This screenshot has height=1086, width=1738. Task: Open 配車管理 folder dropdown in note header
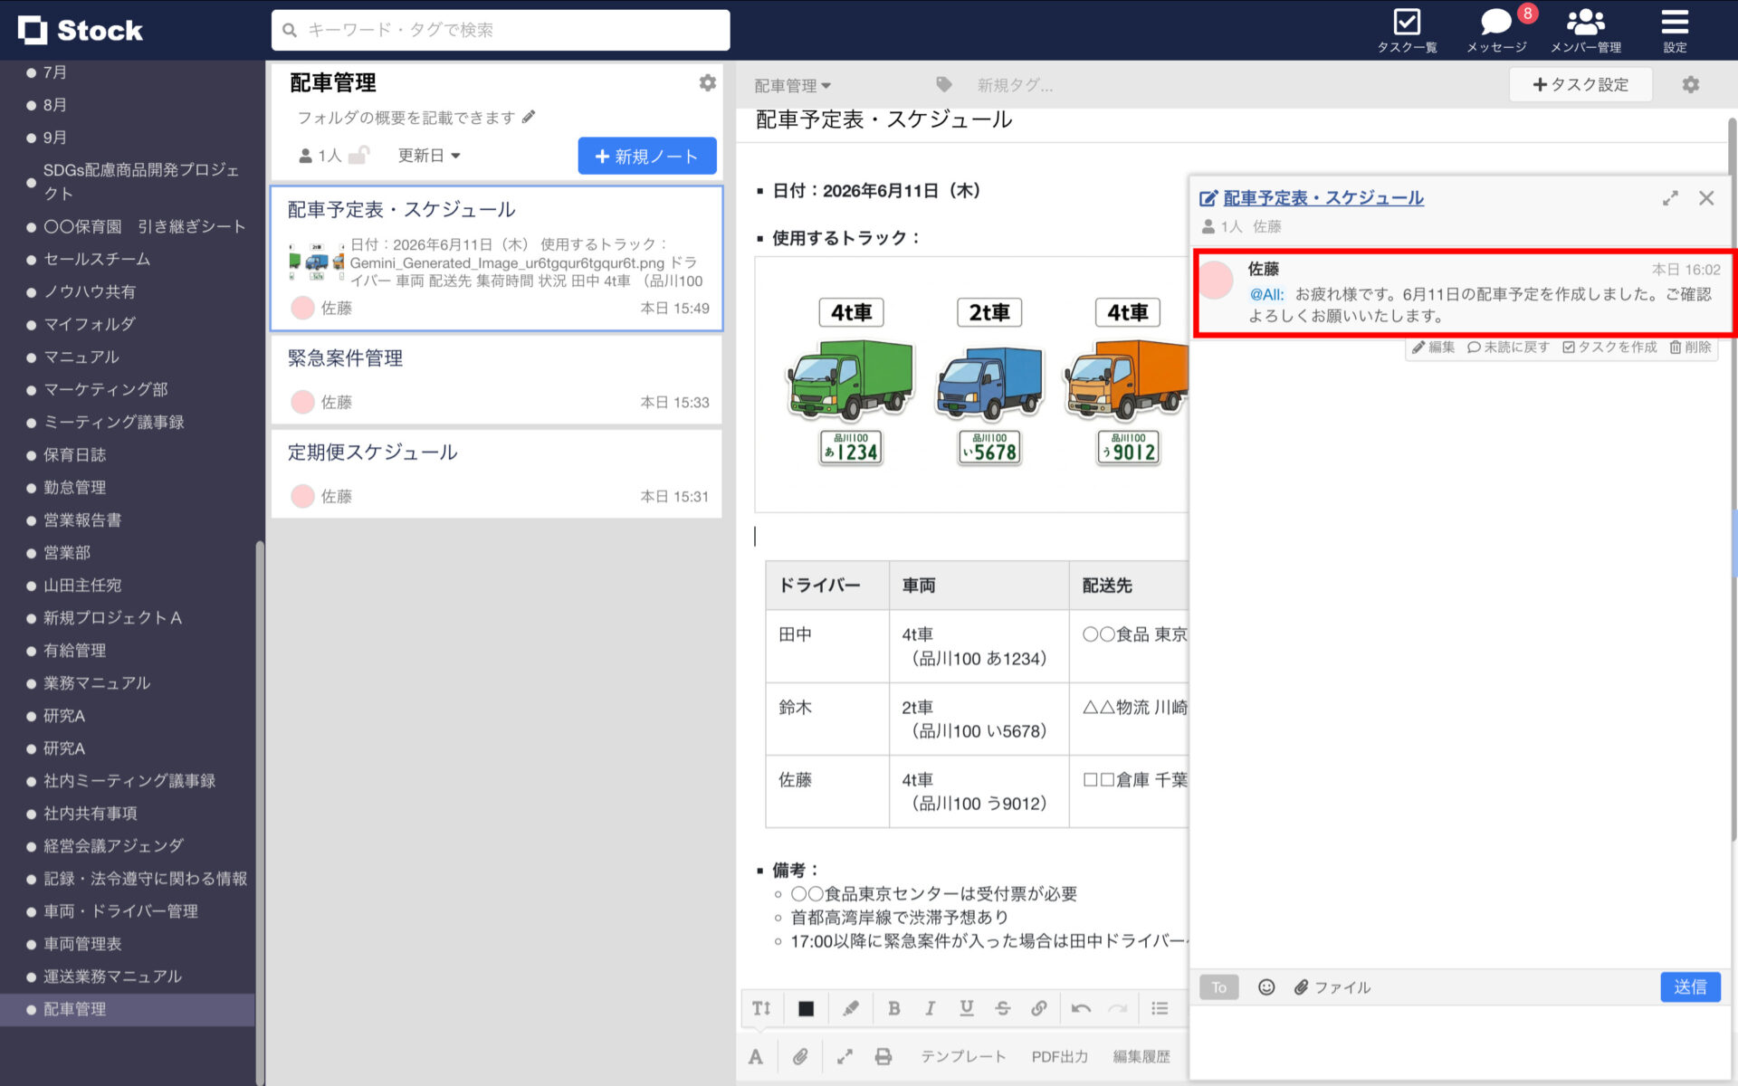pyautogui.click(x=793, y=85)
